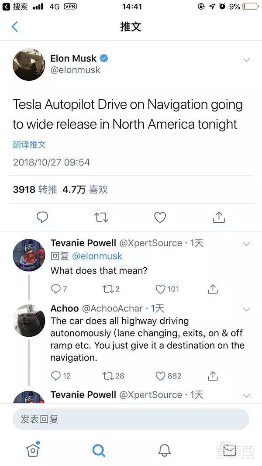This screenshot has width=262, height=466.
Task: Share Tevanie Powell's first reply
Action: coord(213,289)
